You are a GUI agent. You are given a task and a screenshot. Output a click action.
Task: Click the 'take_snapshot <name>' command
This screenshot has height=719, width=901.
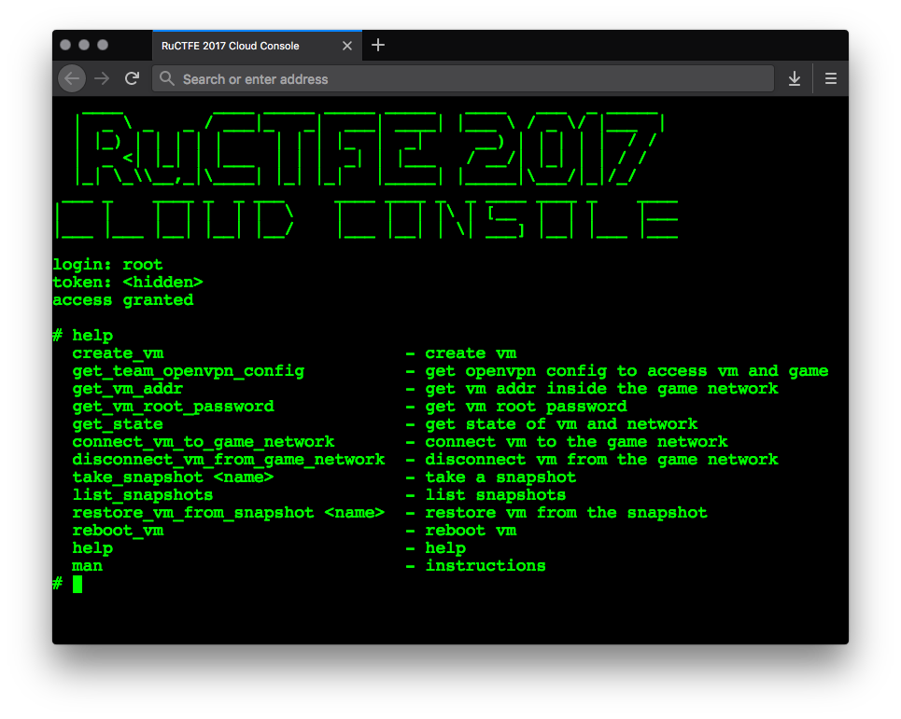[173, 477]
